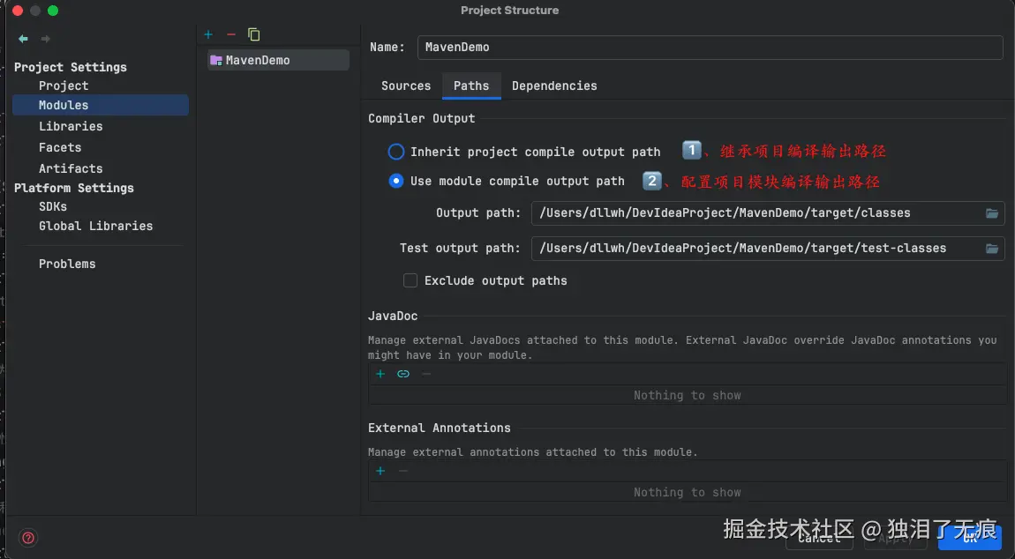Click the Compiler Output section label

[x=421, y=118]
